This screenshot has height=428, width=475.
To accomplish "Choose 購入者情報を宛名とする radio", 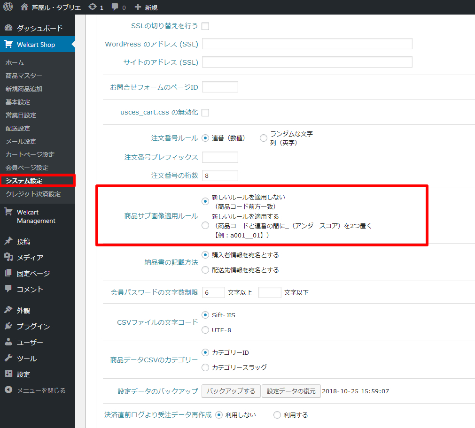I will (205, 255).
